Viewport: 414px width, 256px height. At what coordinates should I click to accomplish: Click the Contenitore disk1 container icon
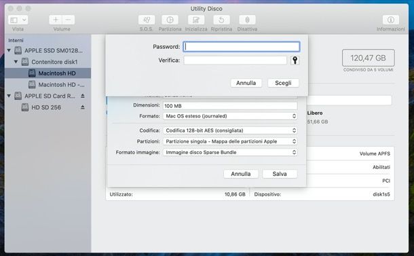(x=25, y=62)
